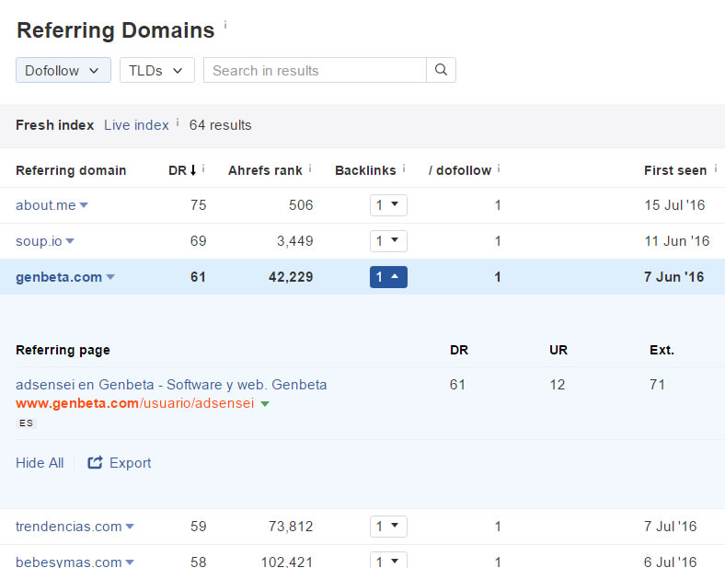Click info icon next to First seen header
The height and width of the screenshot is (568, 725).
coord(715,168)
